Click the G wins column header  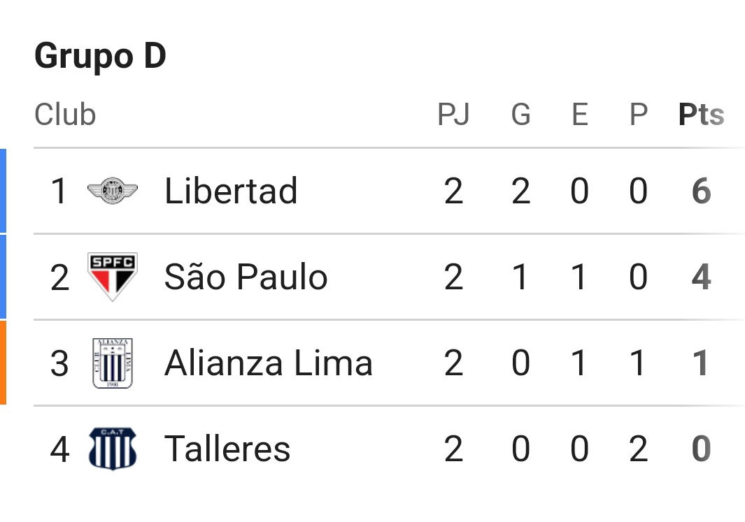tap(520, 115)
